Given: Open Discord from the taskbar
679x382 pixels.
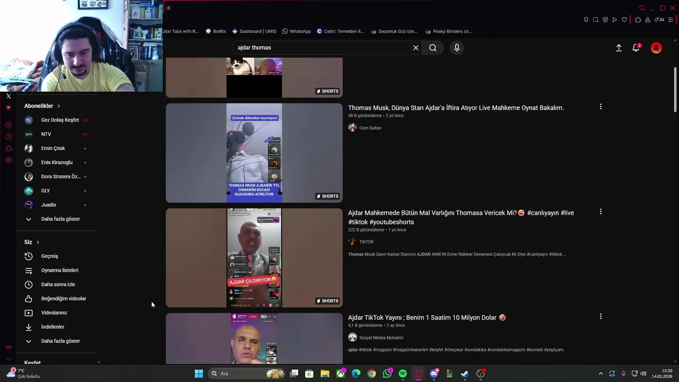Looking at the screenshot, I should (434, 374).
